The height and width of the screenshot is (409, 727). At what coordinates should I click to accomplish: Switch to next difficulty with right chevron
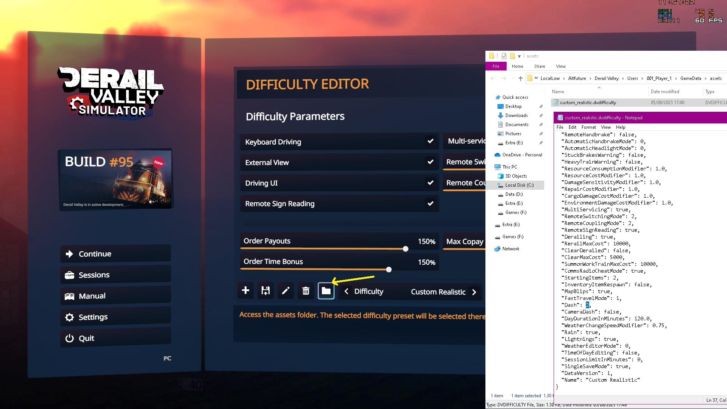pyautogui.click(x=474, y=292)
